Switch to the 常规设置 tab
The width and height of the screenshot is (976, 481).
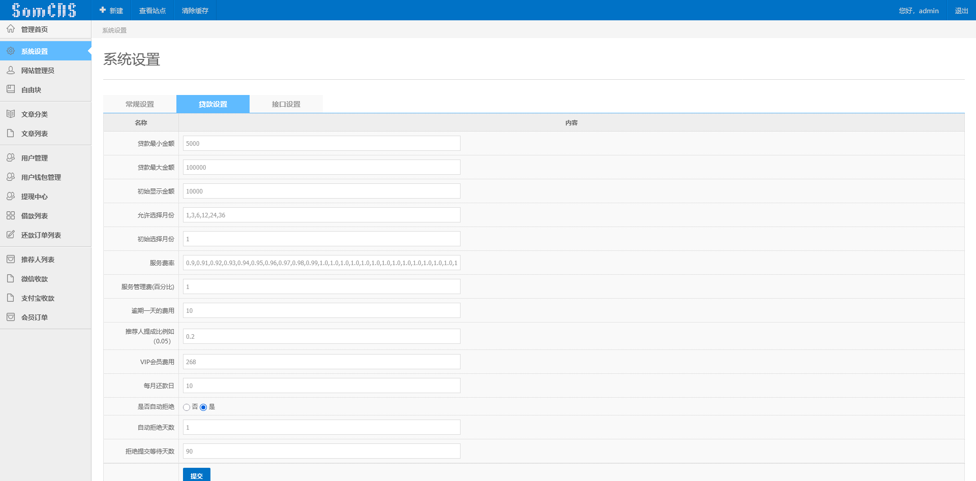(x=140, y=104)
